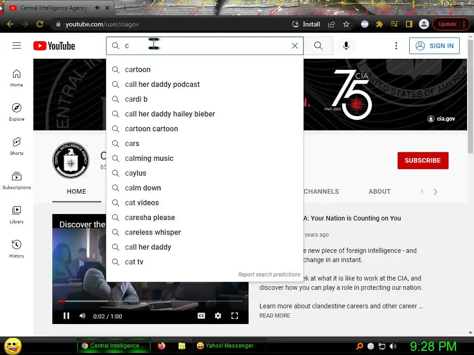This screenshot has height=355, width=474.
Task: Go to YouTube home via the logo
Action: point(54,46)
